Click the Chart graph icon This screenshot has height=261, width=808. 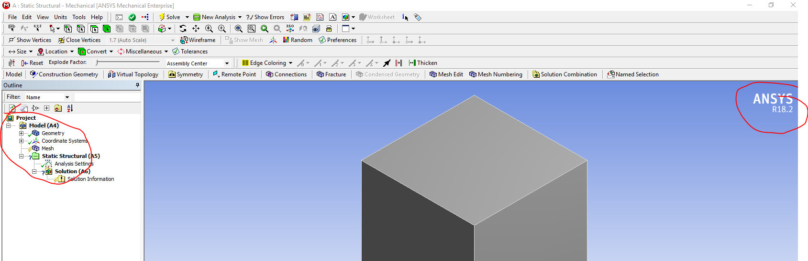pos(320,17)
